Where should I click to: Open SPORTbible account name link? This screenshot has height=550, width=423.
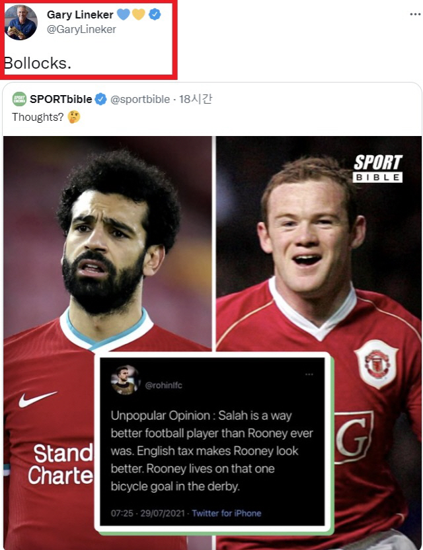tap(61, 99)
